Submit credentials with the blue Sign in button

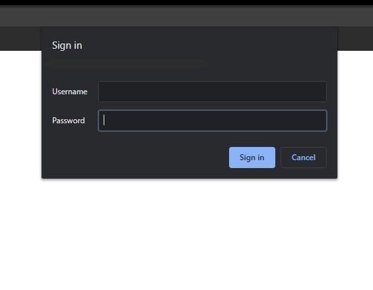click(252, 158)
